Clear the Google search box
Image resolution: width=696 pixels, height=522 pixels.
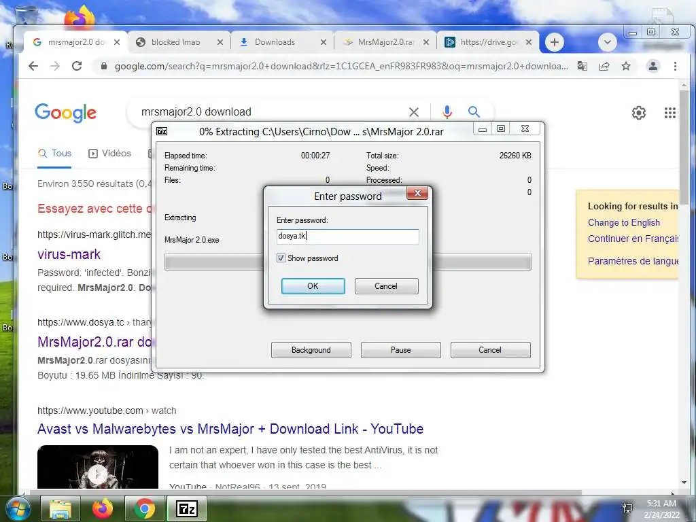pyautogui.click(x=414, y=112)
